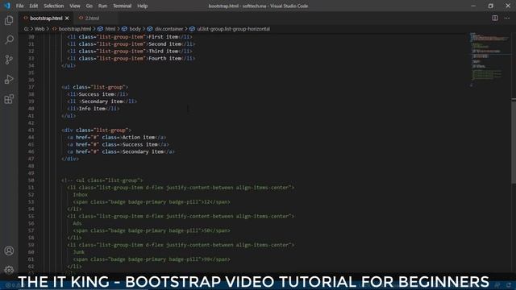Screen dimensions: 516x290
Task: Close the bootstrap.html tab
Action: pyautogui.click(x=67, y=18)
